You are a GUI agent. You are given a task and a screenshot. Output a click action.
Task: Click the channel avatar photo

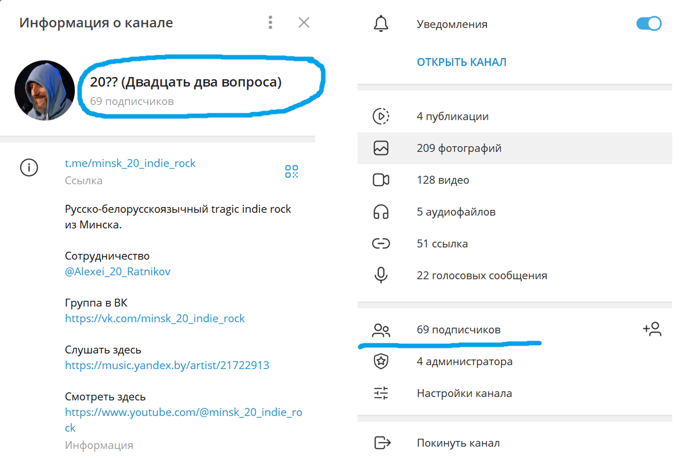coord(45,90)
